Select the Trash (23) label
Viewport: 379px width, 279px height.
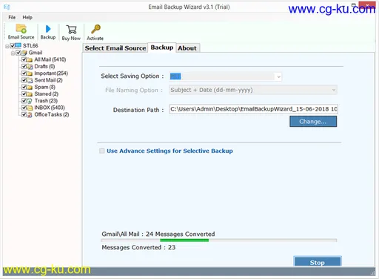tap(46, 101)
